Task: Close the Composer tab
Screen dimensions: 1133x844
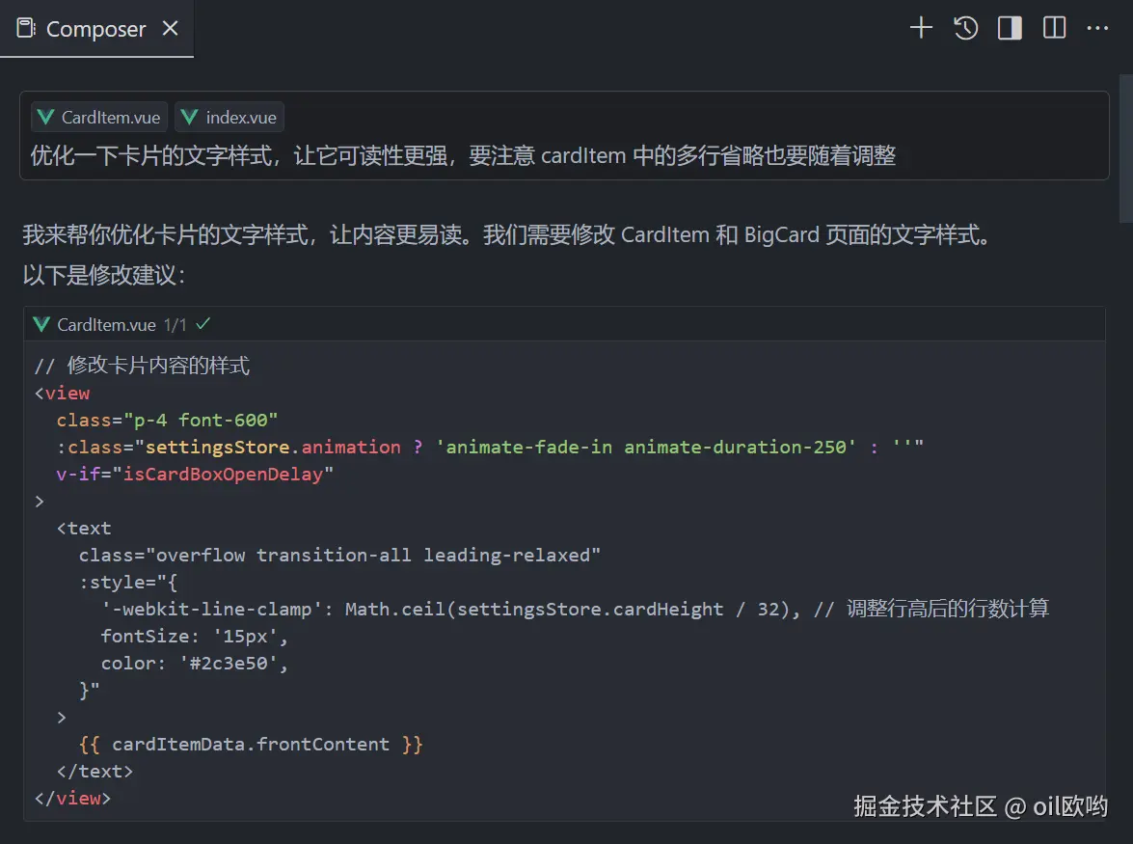Action: [x=171, y=29]
